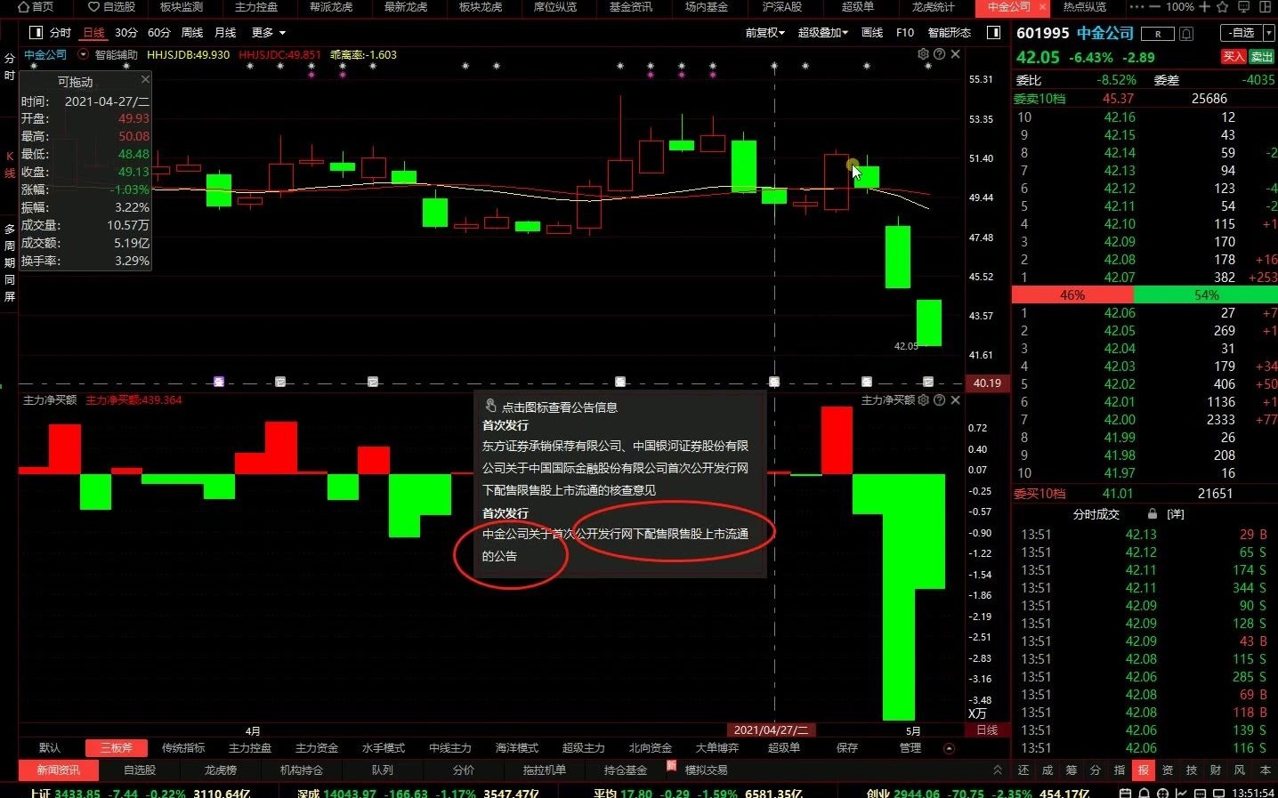1278x798 pixels.
Task: Click the green 卖出 sell button
Action: [1262, 57]
